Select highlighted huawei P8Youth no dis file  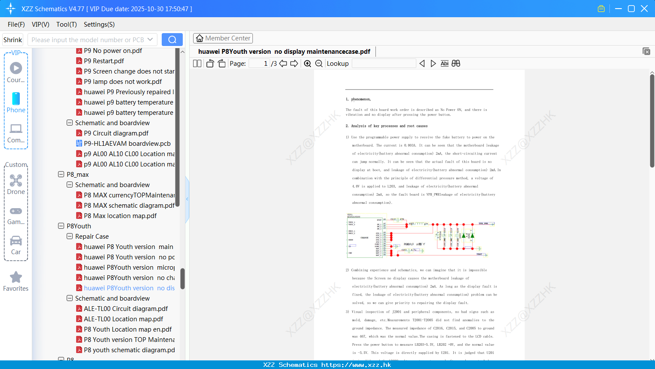125,288
